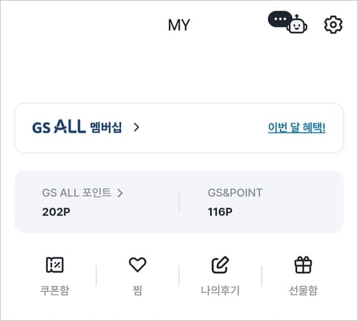358x321 pixels.
Task: Open my reviews pencil icon
Action: (x=221, y=264)
